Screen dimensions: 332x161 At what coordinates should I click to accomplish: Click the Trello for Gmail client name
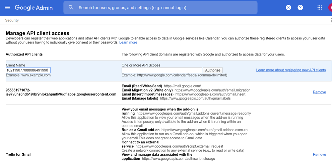[19, 154]
